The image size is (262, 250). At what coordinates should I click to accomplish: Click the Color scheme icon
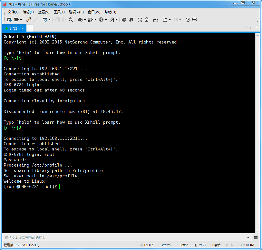(91, 20)
